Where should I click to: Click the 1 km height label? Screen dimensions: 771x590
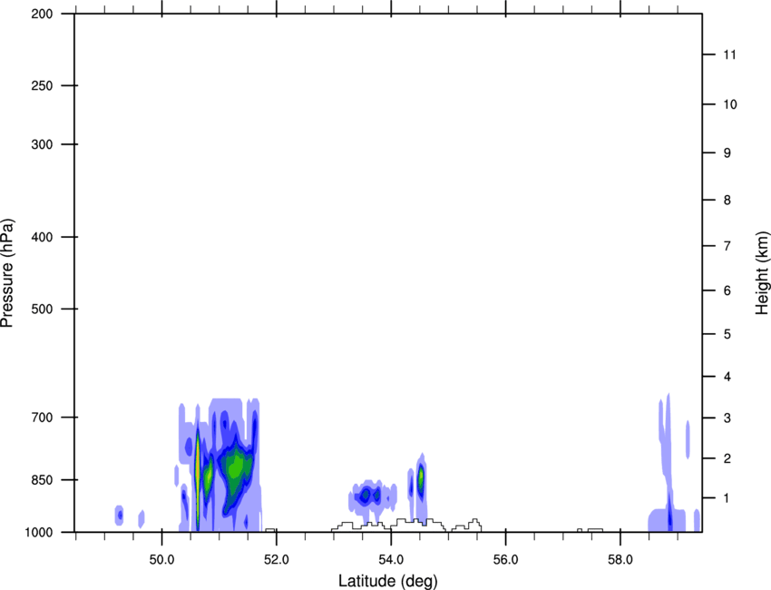tap(727, 498)
